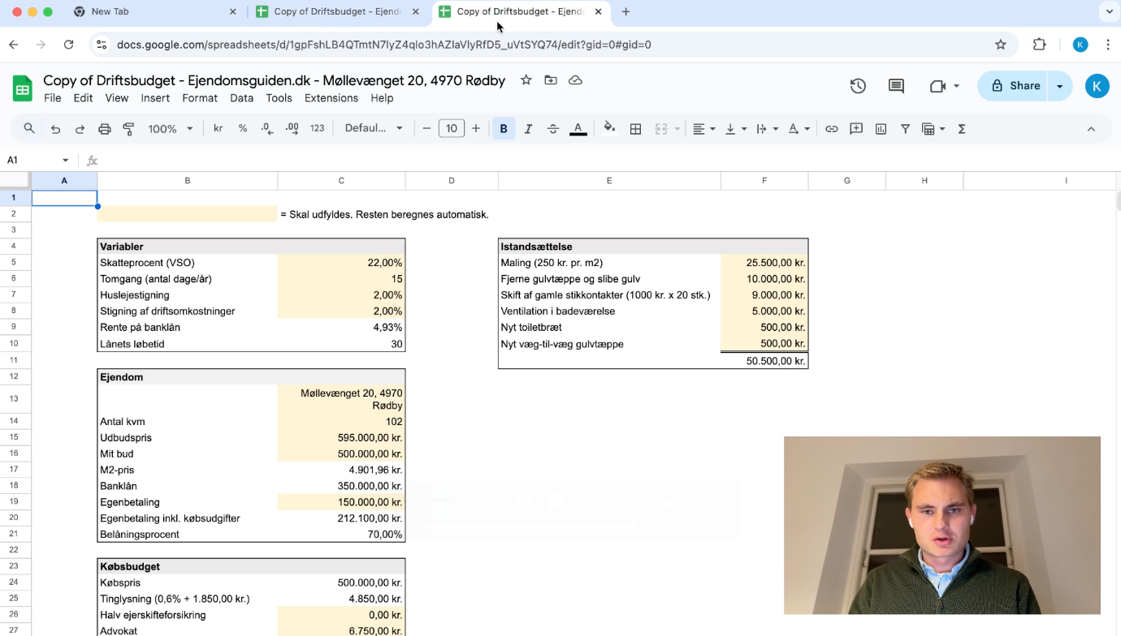The height and width of the screenshot is (636, 1121).
Task: Open the comments panel icon
Action: coord(896,86)
